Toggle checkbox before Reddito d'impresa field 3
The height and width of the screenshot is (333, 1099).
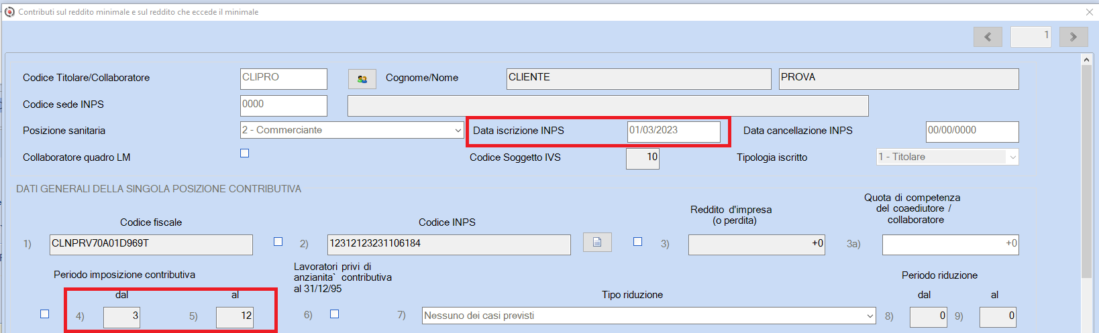(638, 242)
